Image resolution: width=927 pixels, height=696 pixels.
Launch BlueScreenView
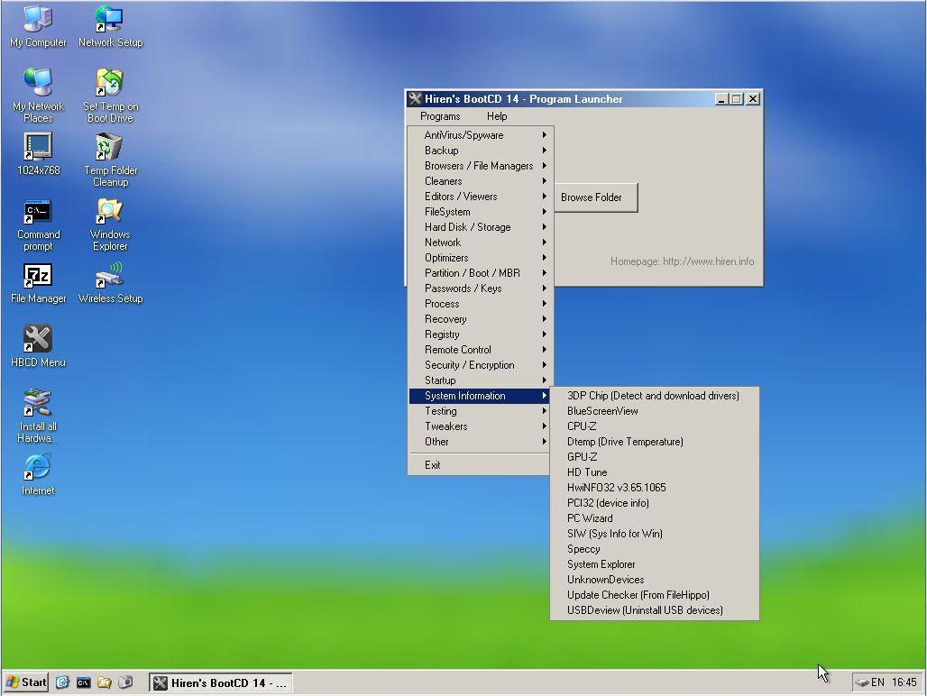click(x=655, y=412)
